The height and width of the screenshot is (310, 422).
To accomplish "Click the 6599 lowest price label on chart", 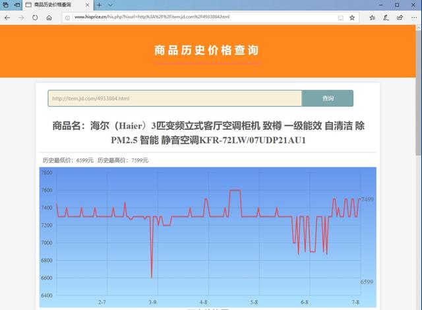I will coord(367,282).
